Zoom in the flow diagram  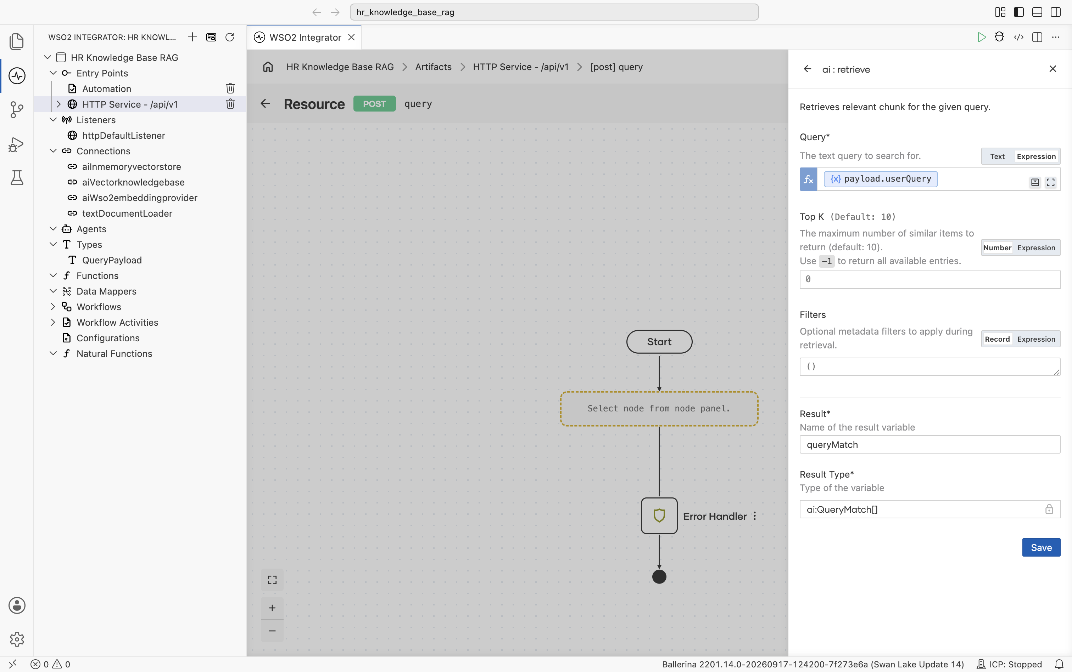[x=272, y=608]
